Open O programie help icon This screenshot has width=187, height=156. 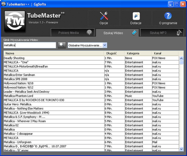pos(168,16)
